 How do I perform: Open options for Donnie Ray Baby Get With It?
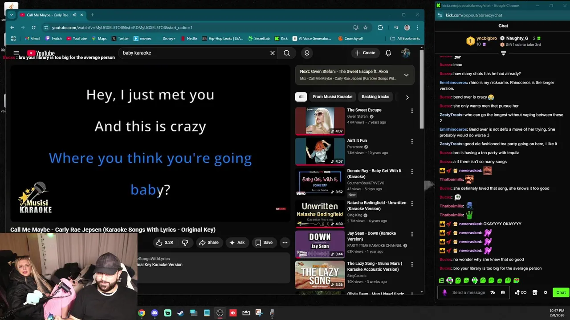coord(412,172)
